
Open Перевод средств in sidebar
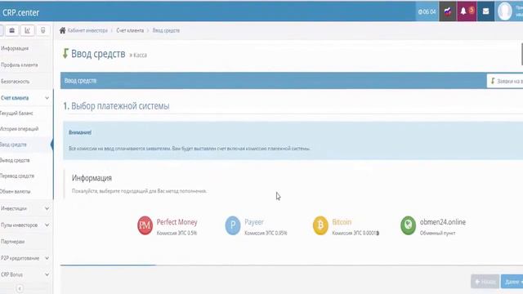click(x=17, y=176)
